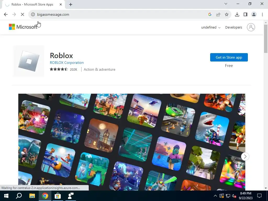Click Get in Store app button
The width and height of the screenshot is (268, 201).
[x=229, y=57]
